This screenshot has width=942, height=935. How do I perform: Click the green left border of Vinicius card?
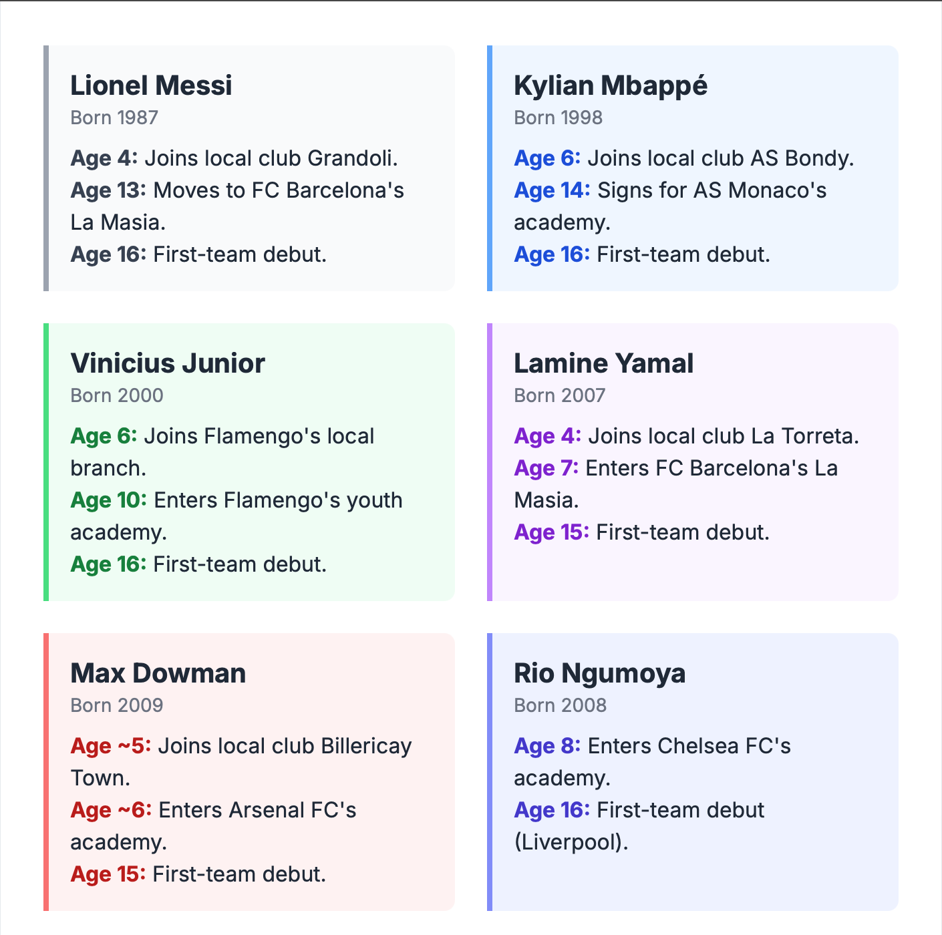[x=46, y=462]
